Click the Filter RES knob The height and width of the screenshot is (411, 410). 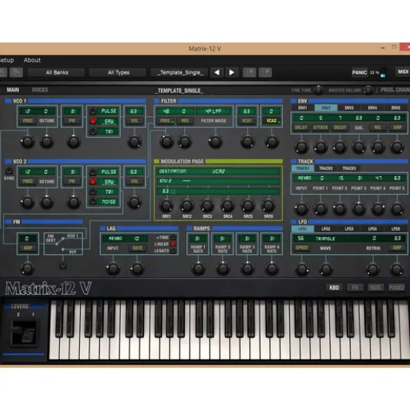(185, 142)
